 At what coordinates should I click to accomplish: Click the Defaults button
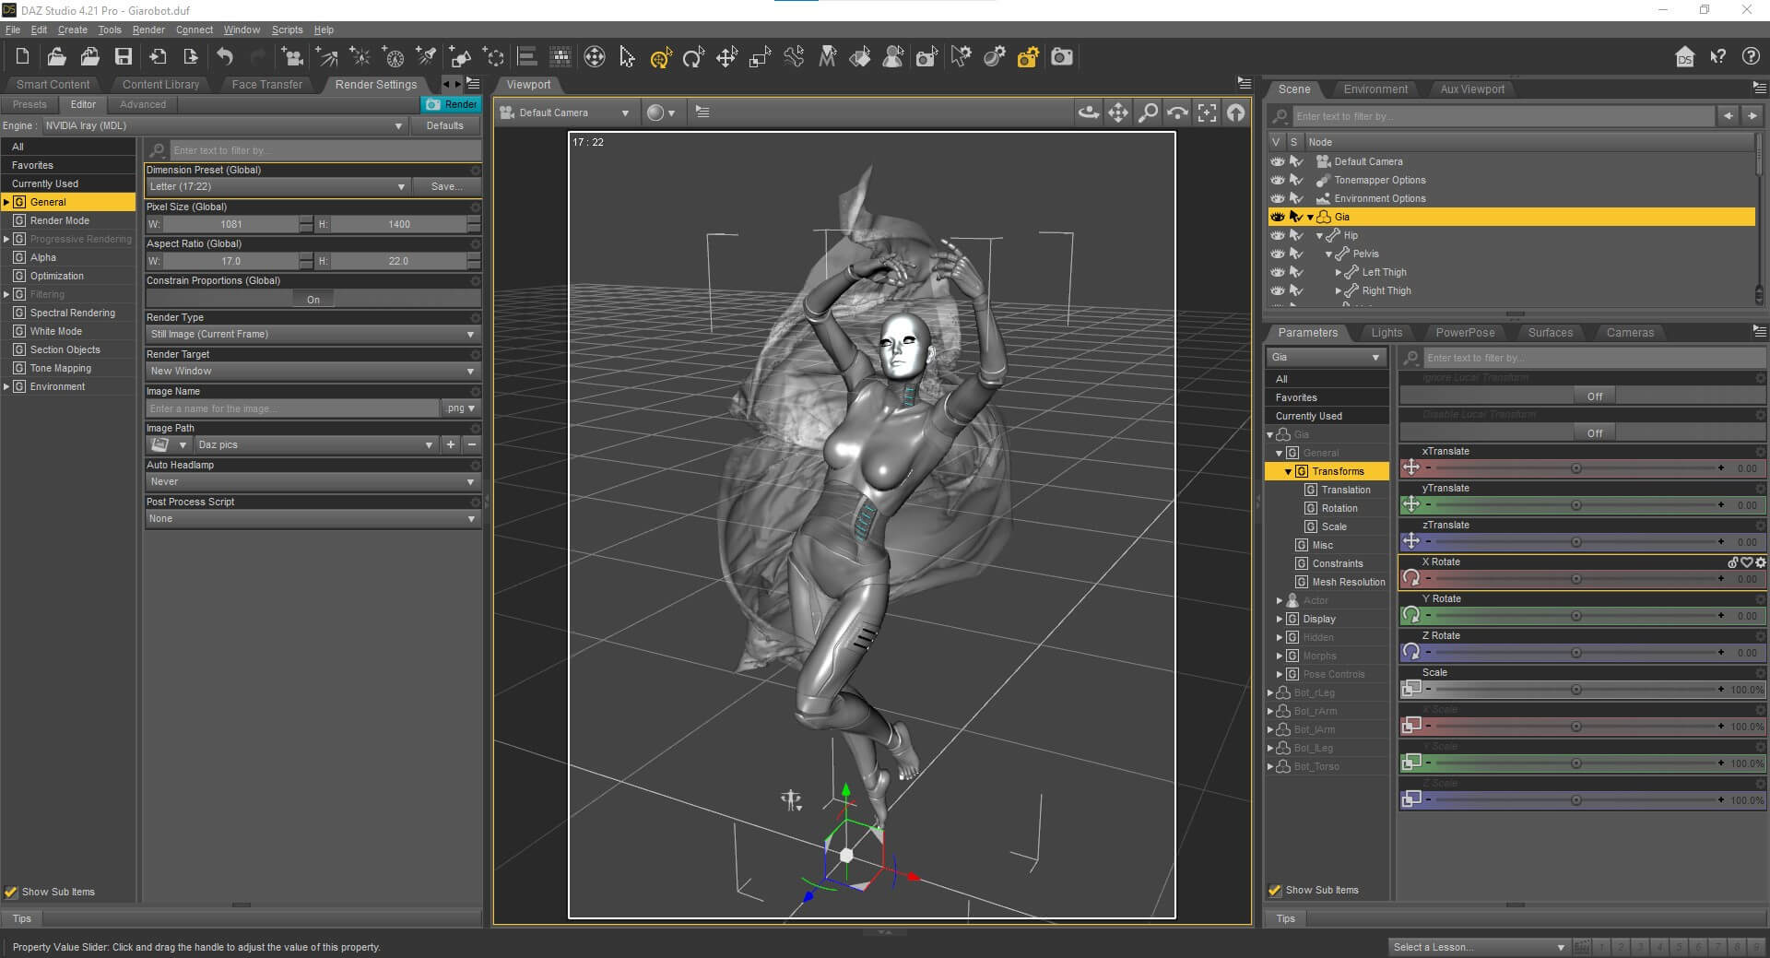[444, 125]
